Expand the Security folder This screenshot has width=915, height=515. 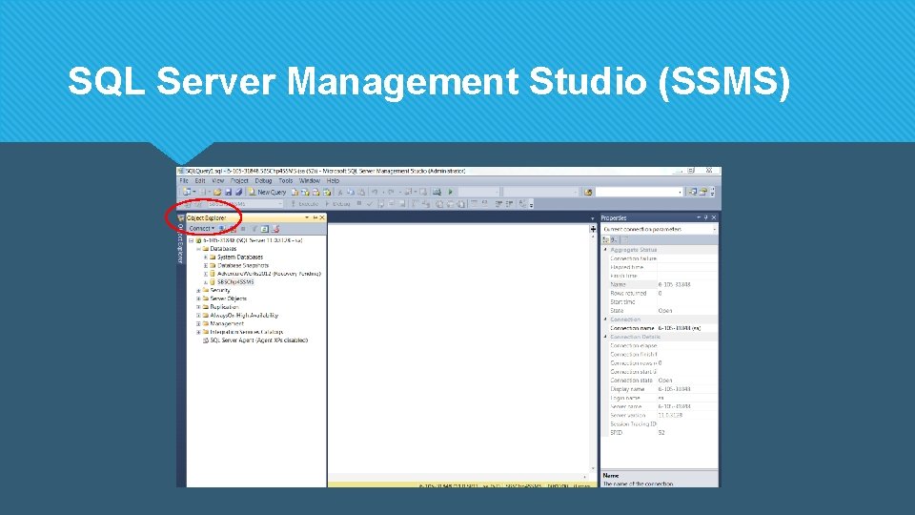point(198,290)
